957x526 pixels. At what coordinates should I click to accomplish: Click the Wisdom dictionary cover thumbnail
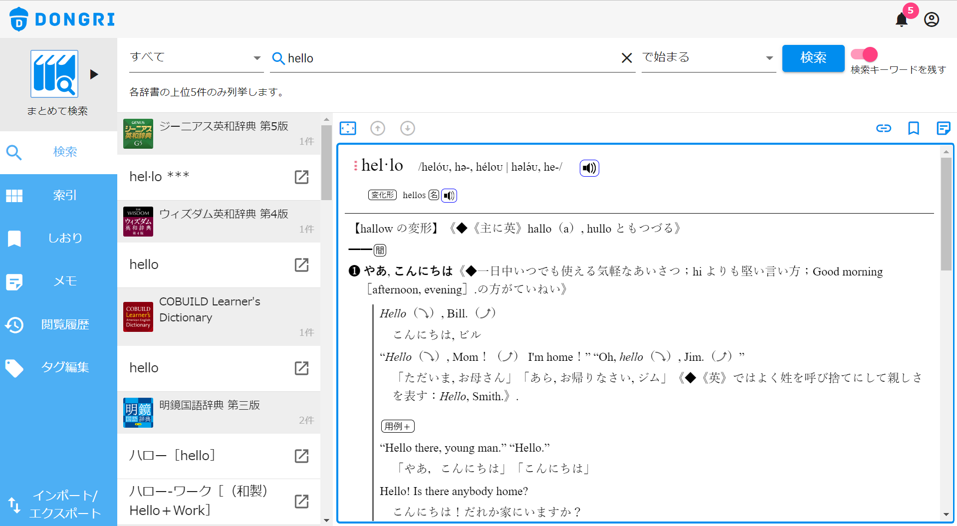click(138, 222)
